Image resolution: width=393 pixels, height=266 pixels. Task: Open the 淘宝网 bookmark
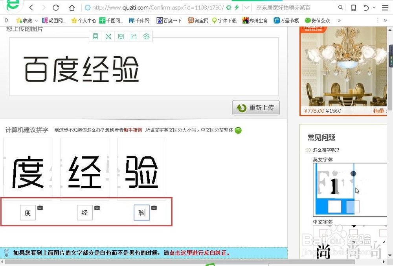[x=198, y=20]
